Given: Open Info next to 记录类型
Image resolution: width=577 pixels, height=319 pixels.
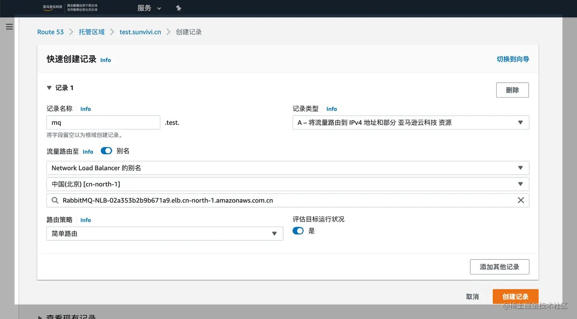Looking at the screenshot, I should tap(332, 109).
